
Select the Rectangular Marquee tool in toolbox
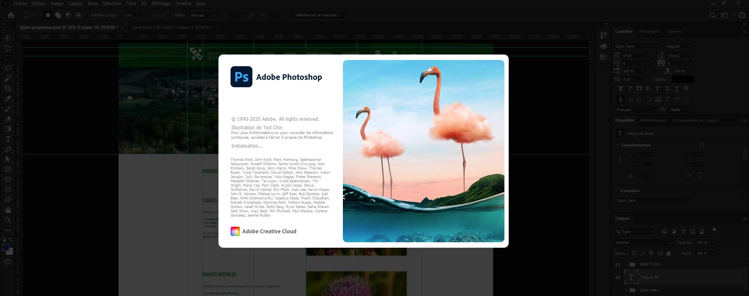(x=8, y=58)
